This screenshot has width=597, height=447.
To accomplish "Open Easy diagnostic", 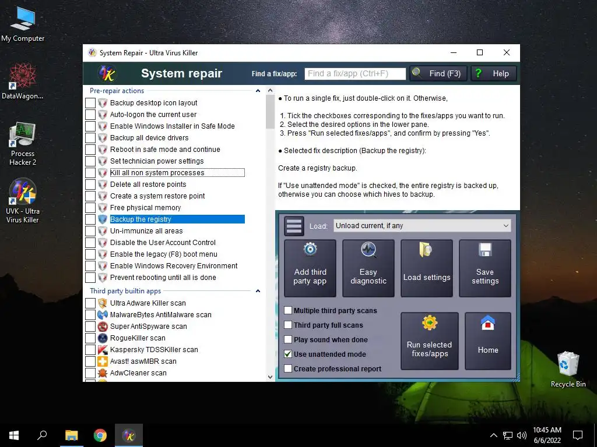I will pos(368,268).
